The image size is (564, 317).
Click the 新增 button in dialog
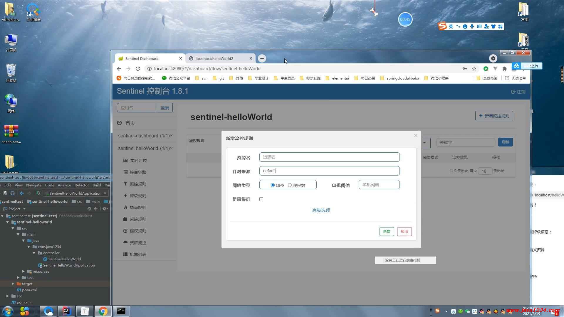pos(387,232)
